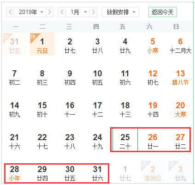Viewport: 195px width, 185px height.
Task: Go to next month arrow
Action: click(x=93, y=12)
